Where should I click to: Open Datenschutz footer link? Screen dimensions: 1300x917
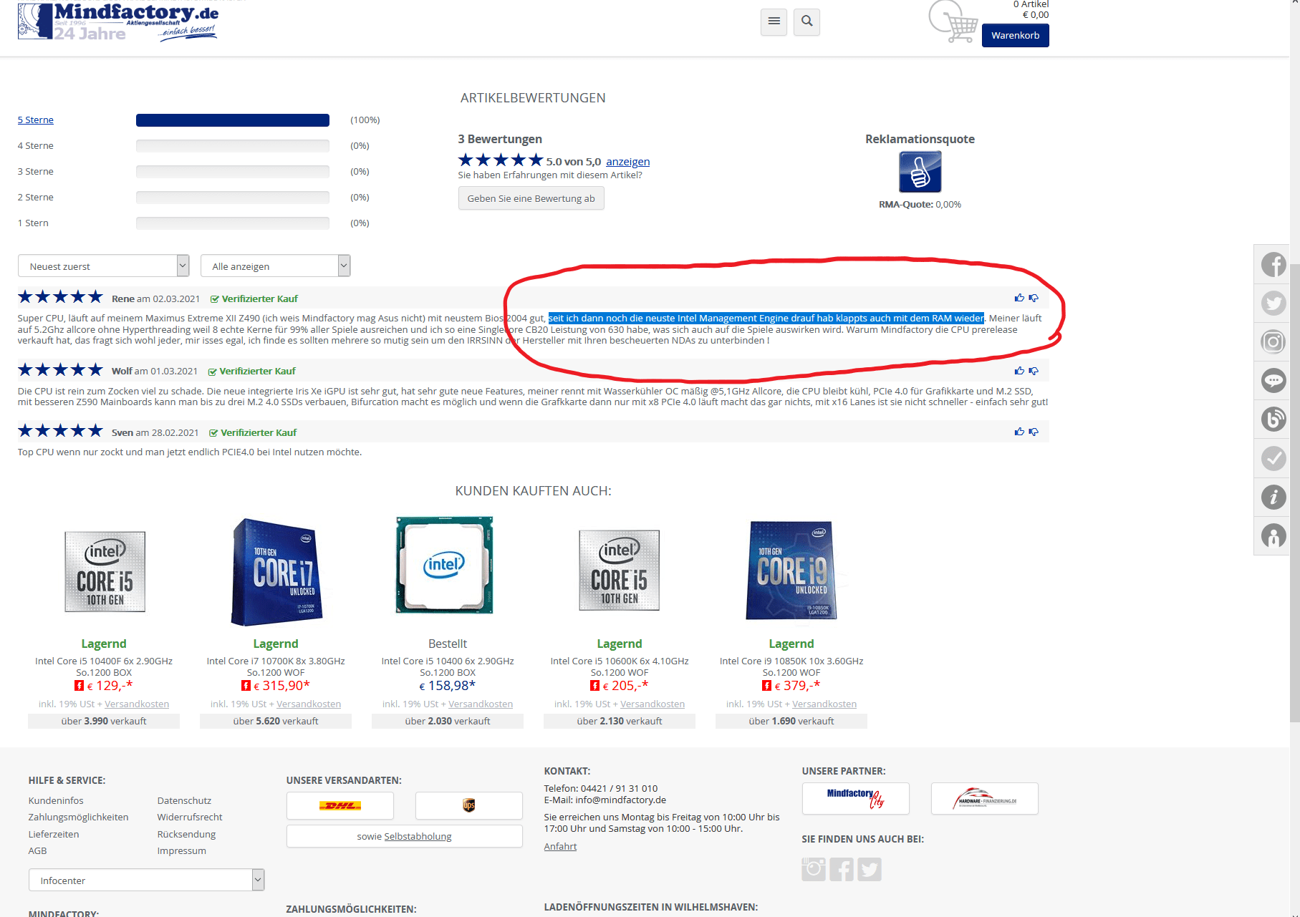(184, 800)
